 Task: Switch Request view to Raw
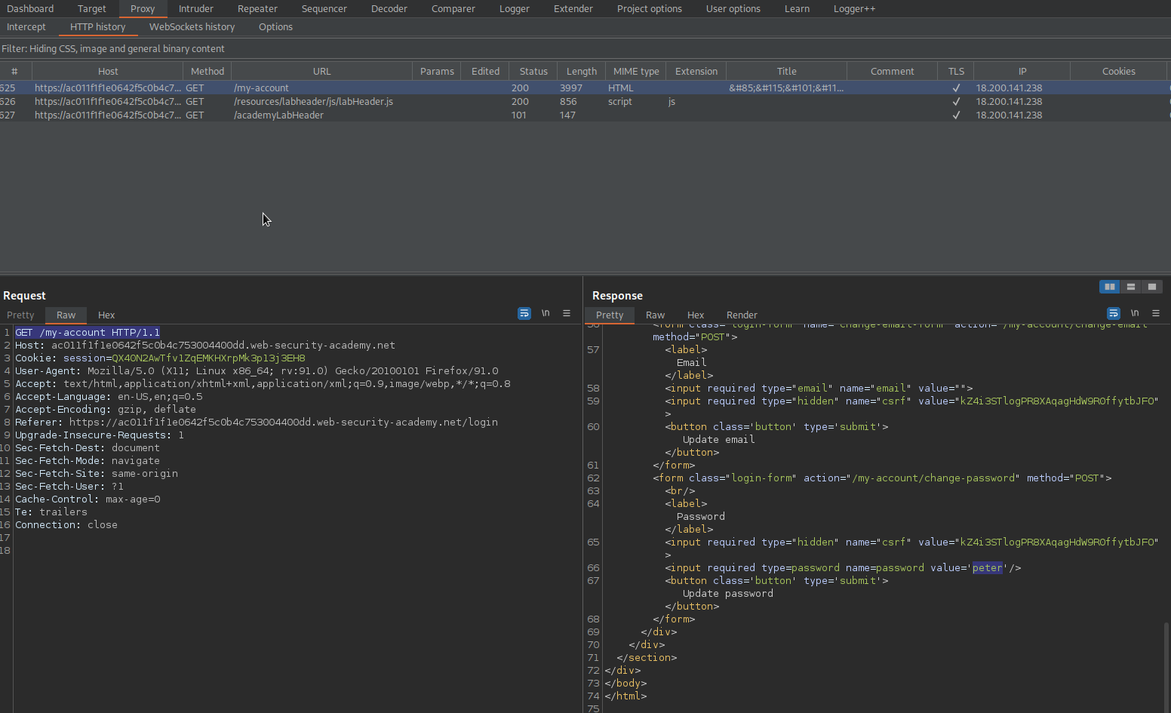[66, 315]
